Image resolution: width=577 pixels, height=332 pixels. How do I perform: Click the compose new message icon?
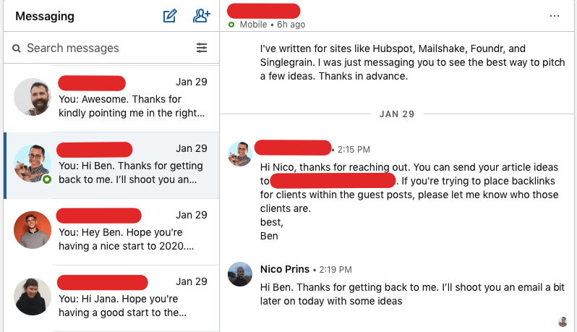[170, 16]
